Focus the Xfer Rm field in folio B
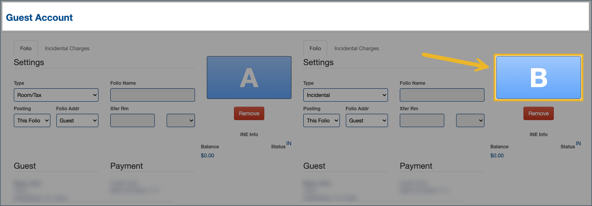 pyautogui.click(x=422, y=120)
